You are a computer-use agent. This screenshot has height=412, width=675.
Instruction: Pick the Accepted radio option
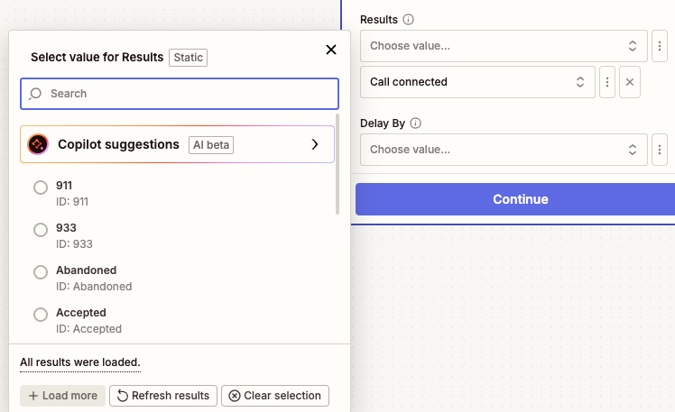click(x=41, y=315)
